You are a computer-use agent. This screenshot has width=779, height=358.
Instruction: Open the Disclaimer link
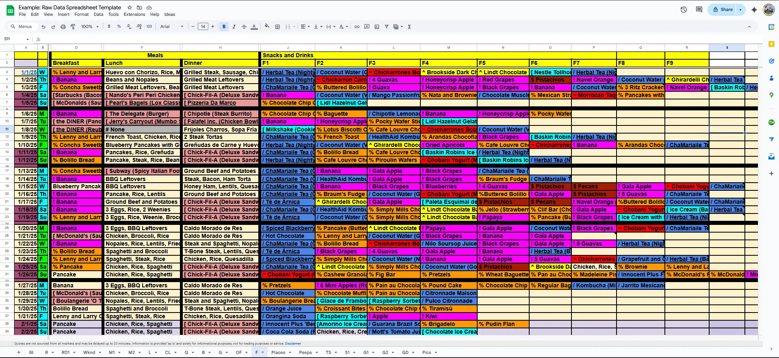pyautogui.click(x=293, y=343)
